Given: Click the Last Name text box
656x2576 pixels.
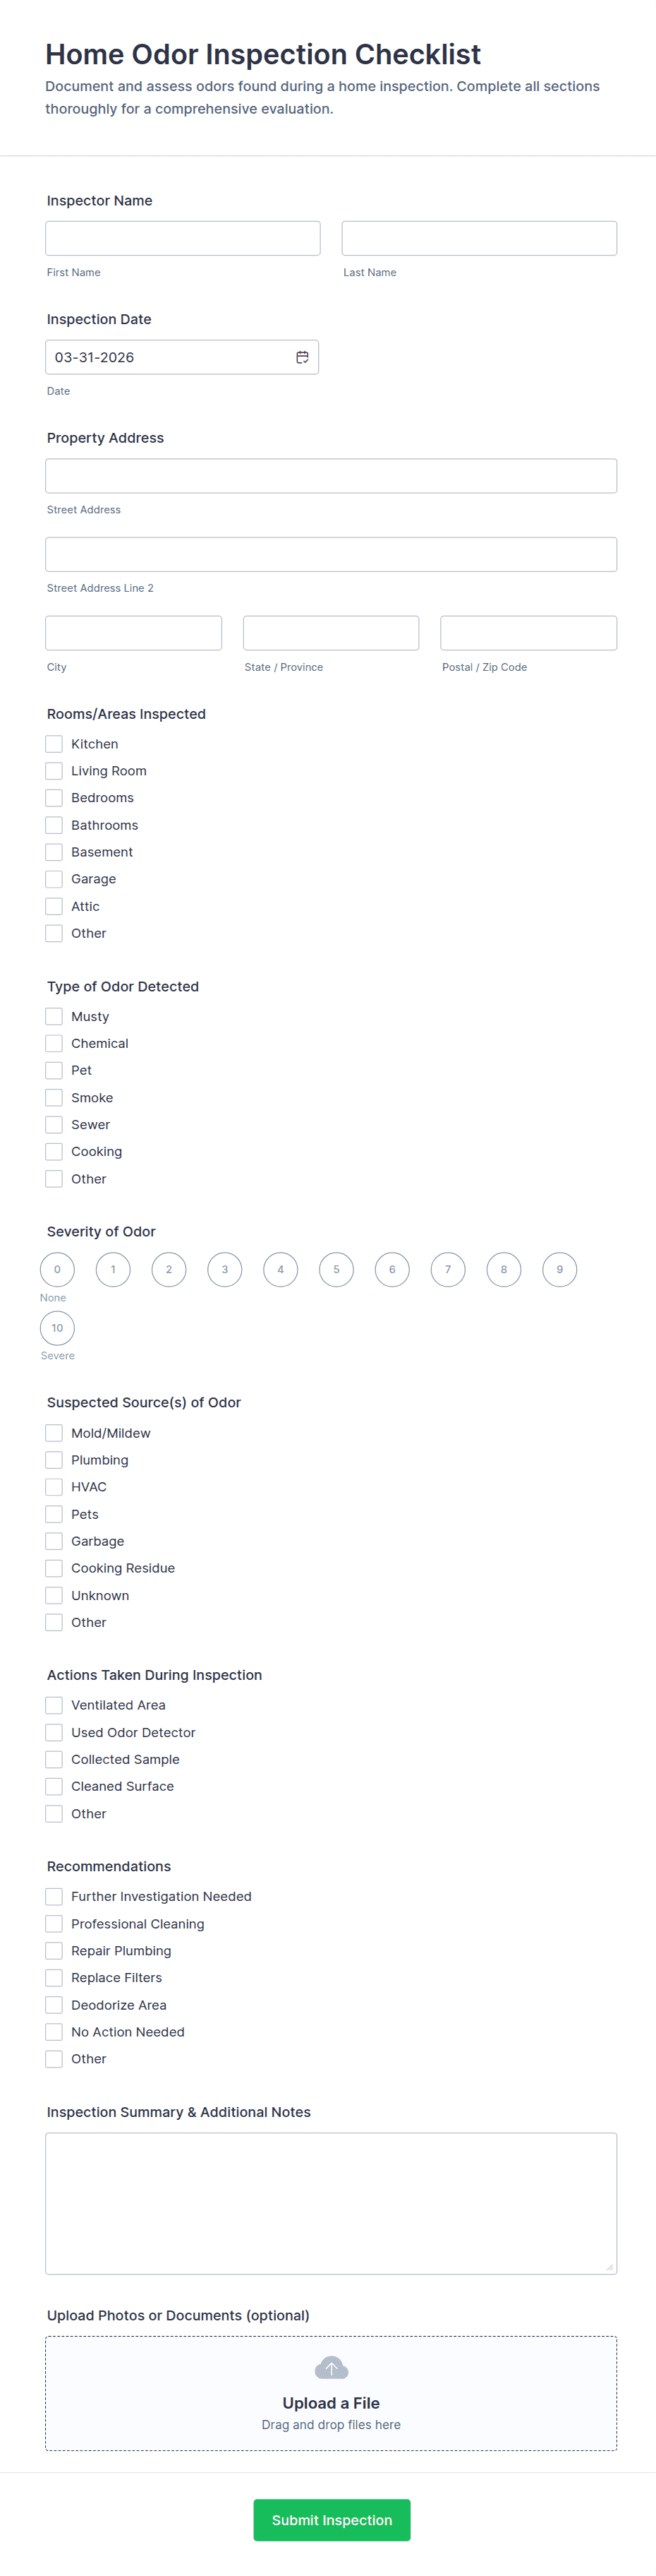Looking at the screenshot, I should pos(479,238).
